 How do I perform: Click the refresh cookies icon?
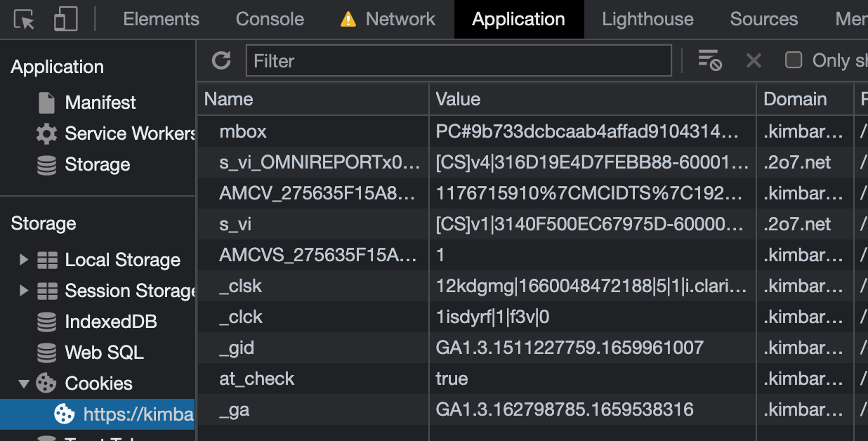[221, 61]
